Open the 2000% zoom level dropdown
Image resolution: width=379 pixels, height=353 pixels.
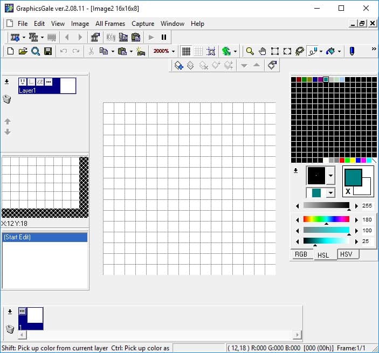click(173, 51)
